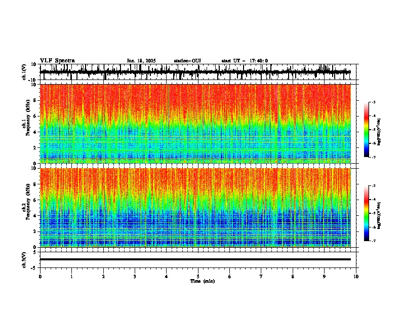The image size is (401, 310).
Task: Click the 'Time (min)' axis label
Action: pos(203,281)
